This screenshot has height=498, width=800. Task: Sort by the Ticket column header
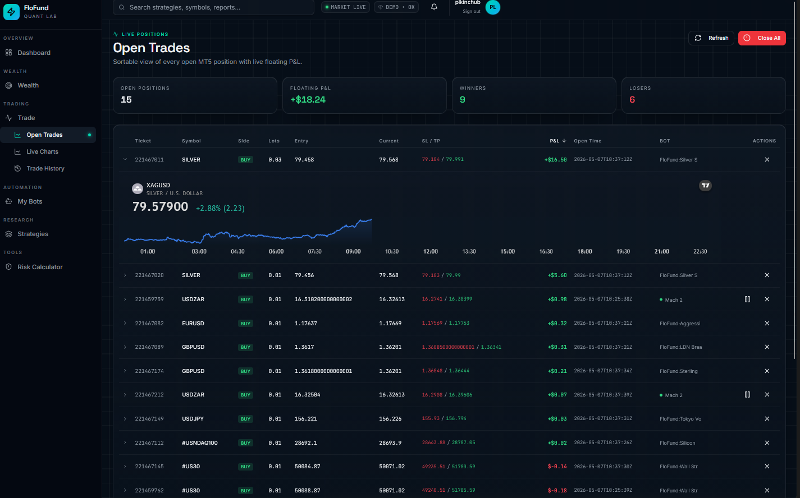[x=143, y=141]
